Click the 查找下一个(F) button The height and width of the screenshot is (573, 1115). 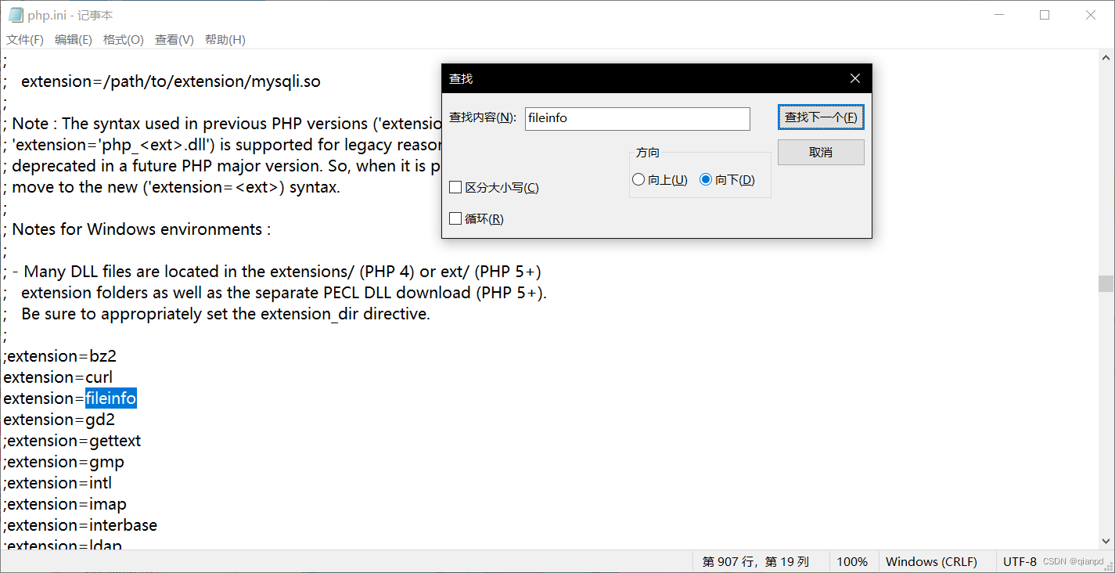point(821,116)
